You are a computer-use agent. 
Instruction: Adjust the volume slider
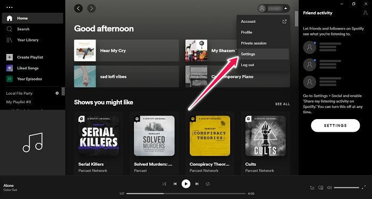[x=346, y=188]
